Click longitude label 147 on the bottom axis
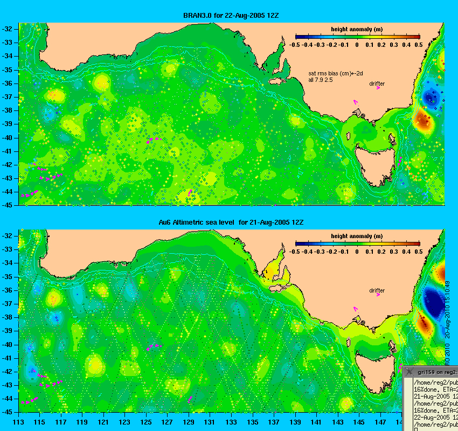 (380, 422)
